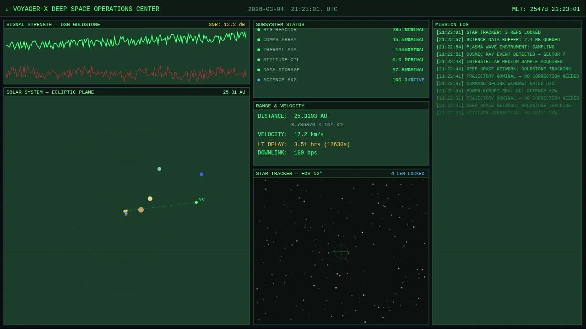
Task: Click the star tracker crosshair reticle
Action: point(341,252)
